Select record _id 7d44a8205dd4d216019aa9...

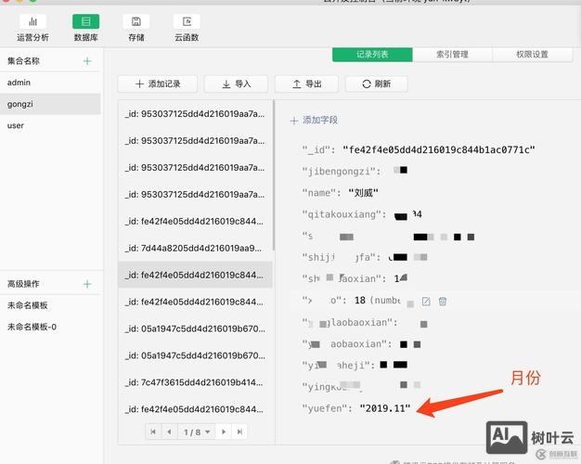click(195, 249)
